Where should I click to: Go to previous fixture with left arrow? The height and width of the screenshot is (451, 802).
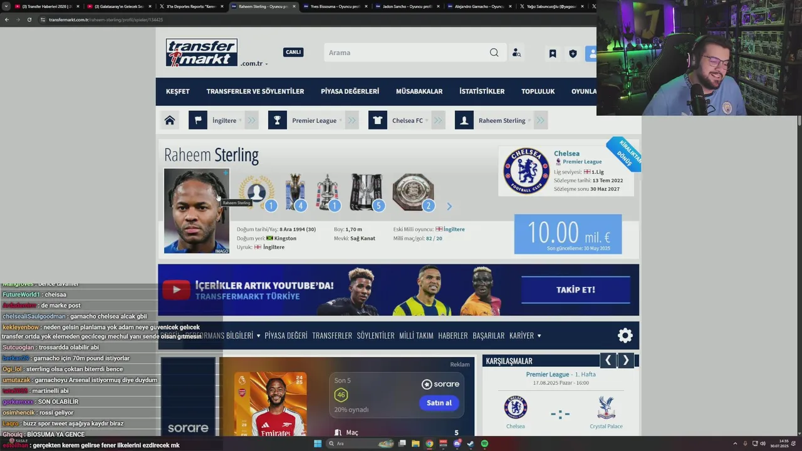pyautogui.click(x=608, y=360)
